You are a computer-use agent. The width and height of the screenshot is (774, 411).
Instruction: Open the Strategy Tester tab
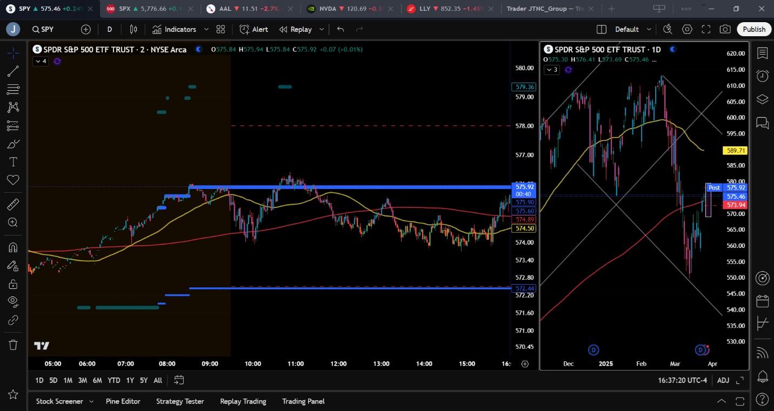tap(180, 401)
